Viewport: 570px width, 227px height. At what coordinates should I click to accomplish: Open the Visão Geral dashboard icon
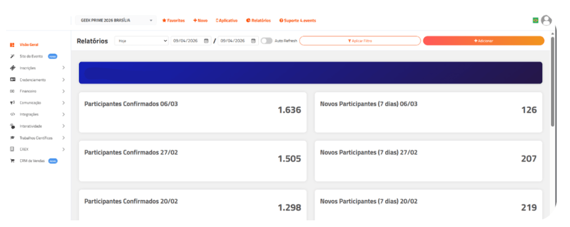pyautogui.click(x=12, y=44)
